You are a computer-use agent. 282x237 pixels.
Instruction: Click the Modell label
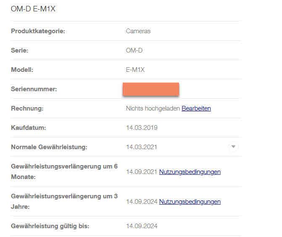22,70
